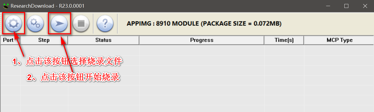This screenshot has height=112, width=374.
Task: Click the Time(s) column header
Action: pos(284,40)
